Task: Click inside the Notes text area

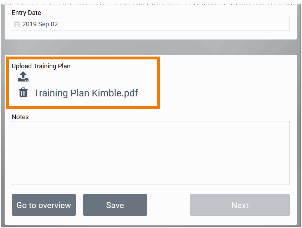Action: point(150,153)
